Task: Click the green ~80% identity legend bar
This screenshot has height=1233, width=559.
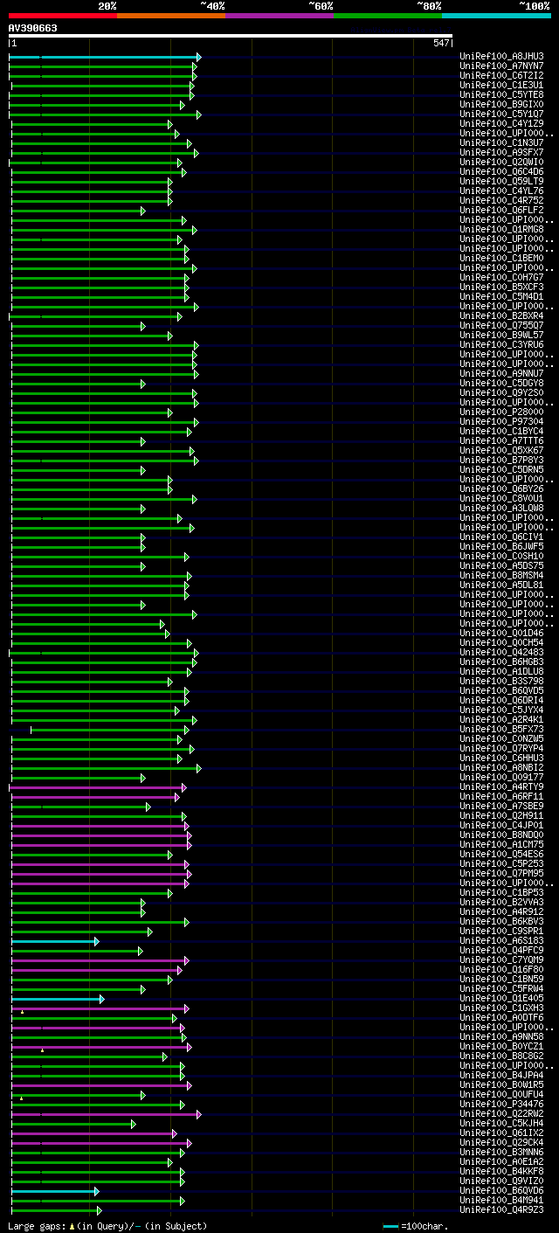Action: coord(388,16)
